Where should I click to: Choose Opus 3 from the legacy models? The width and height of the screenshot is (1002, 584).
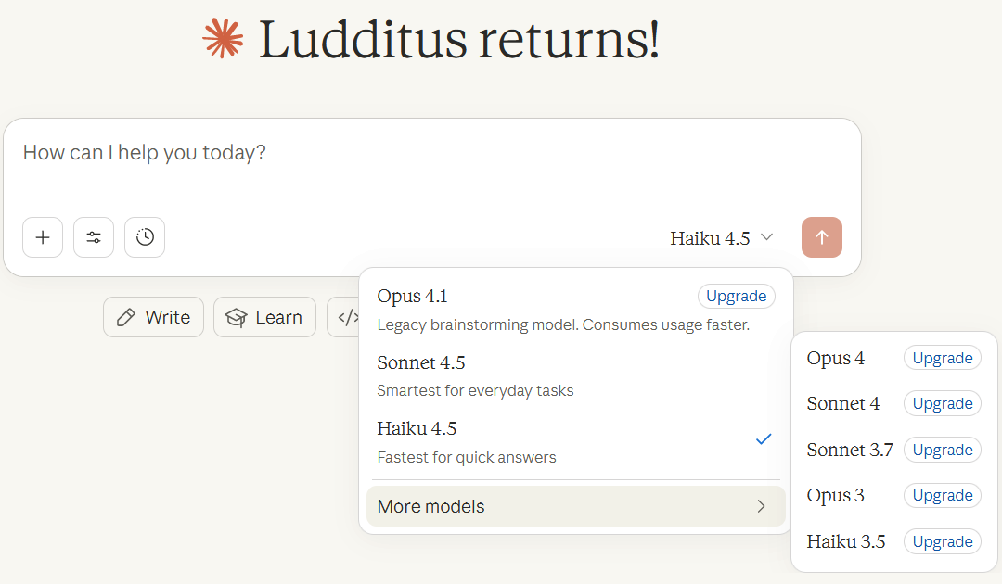(x=836, y=495)
